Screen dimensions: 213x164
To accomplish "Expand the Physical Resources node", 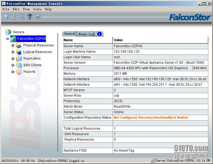I will (x=13, y=46).
